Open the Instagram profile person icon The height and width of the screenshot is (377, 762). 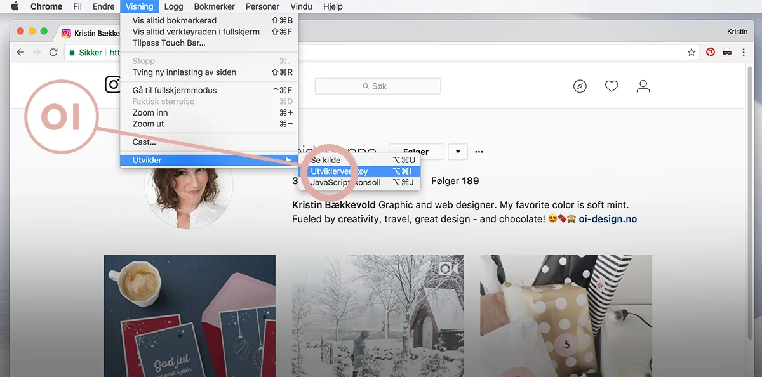643,86
